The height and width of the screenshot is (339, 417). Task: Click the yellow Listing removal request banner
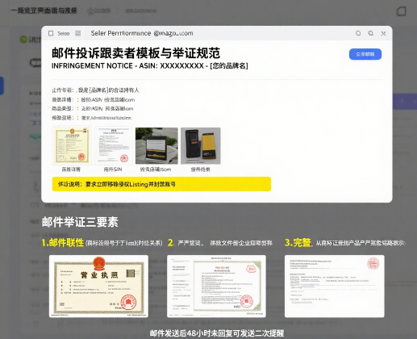[161, 184]
